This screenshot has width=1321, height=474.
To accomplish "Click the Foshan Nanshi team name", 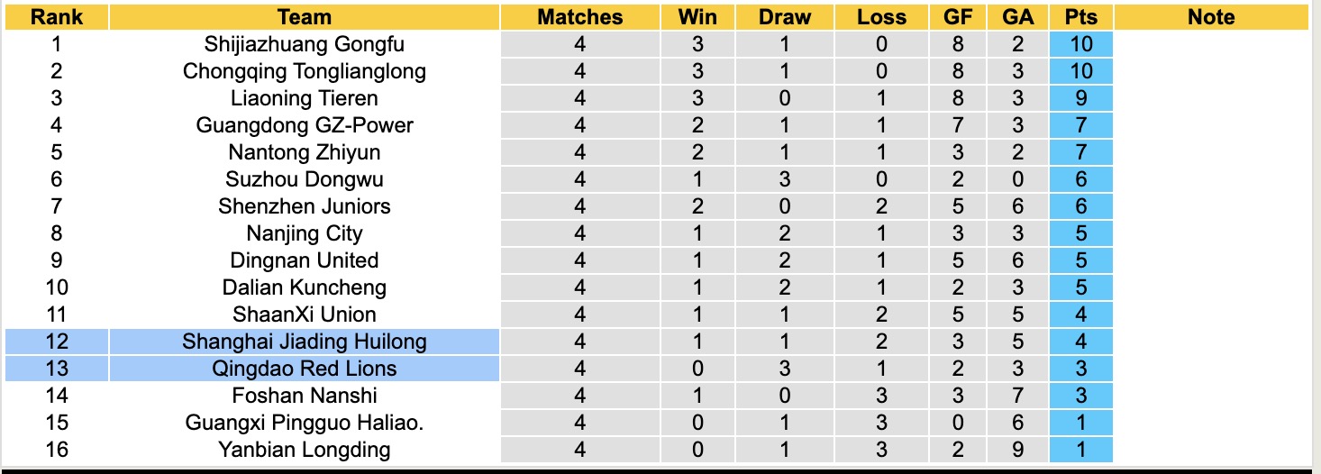I will (305, 396).
